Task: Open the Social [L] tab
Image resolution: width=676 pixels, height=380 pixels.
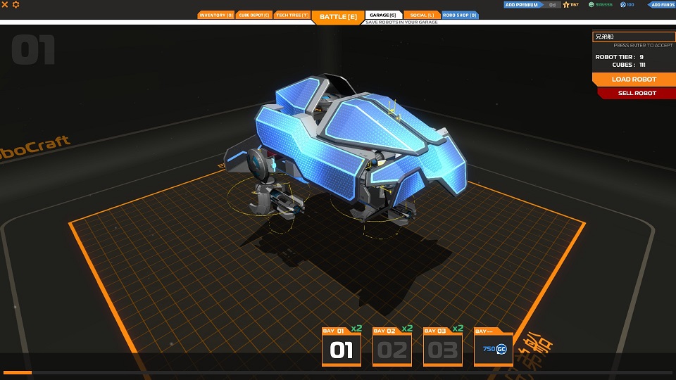Action: pyautogui.click(x=422, y=15)
